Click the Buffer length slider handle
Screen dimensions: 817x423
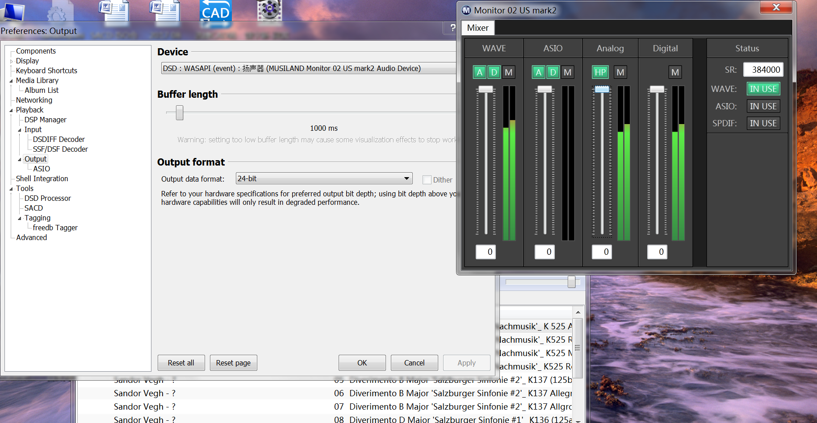coord(180,112)
